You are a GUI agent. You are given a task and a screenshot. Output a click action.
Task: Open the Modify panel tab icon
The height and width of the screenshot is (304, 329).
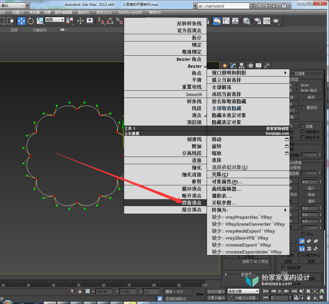(233, 66)
